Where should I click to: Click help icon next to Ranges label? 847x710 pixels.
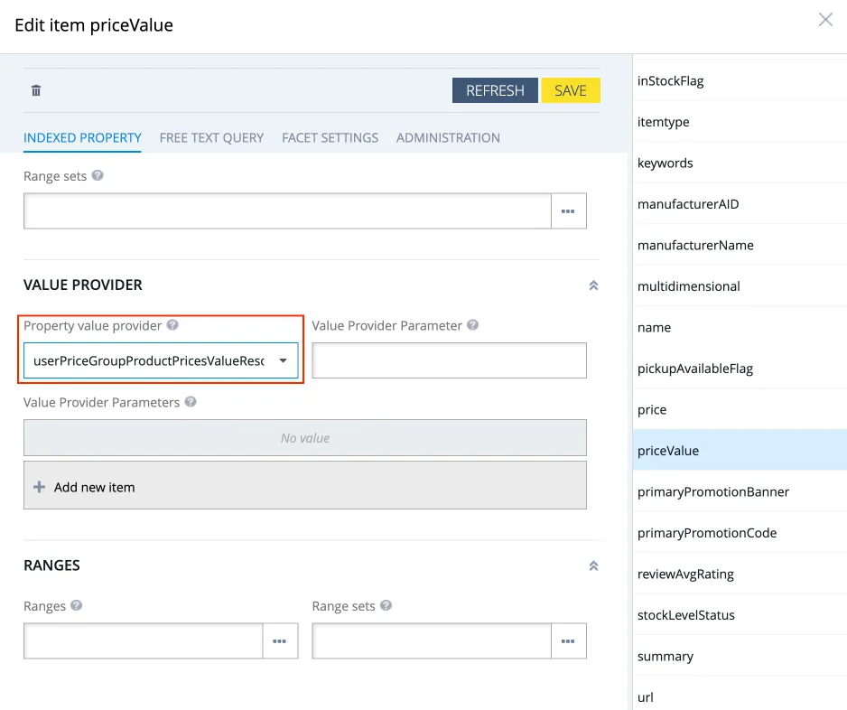pos(77,606)
